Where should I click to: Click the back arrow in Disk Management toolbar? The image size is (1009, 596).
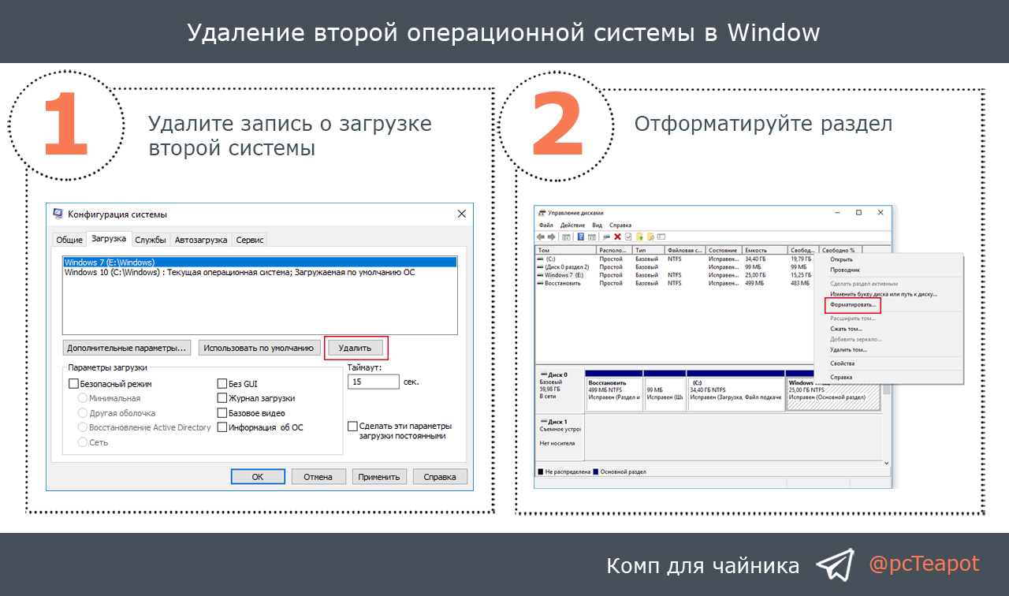[541, 237]
